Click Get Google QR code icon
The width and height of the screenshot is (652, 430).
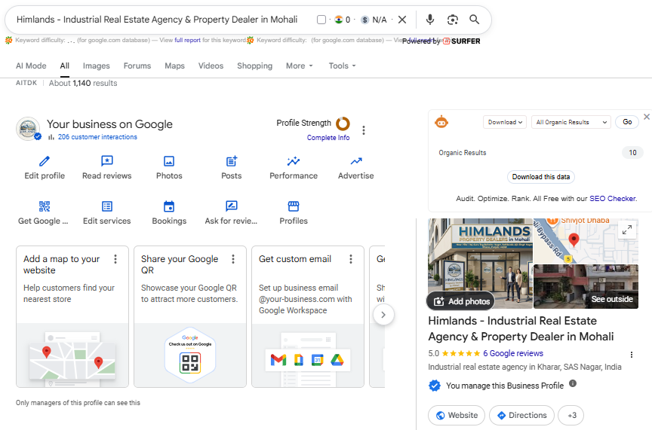45,206
